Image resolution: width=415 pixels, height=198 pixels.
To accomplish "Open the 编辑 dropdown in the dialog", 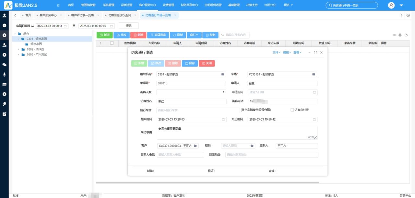I will click(287, 52).
